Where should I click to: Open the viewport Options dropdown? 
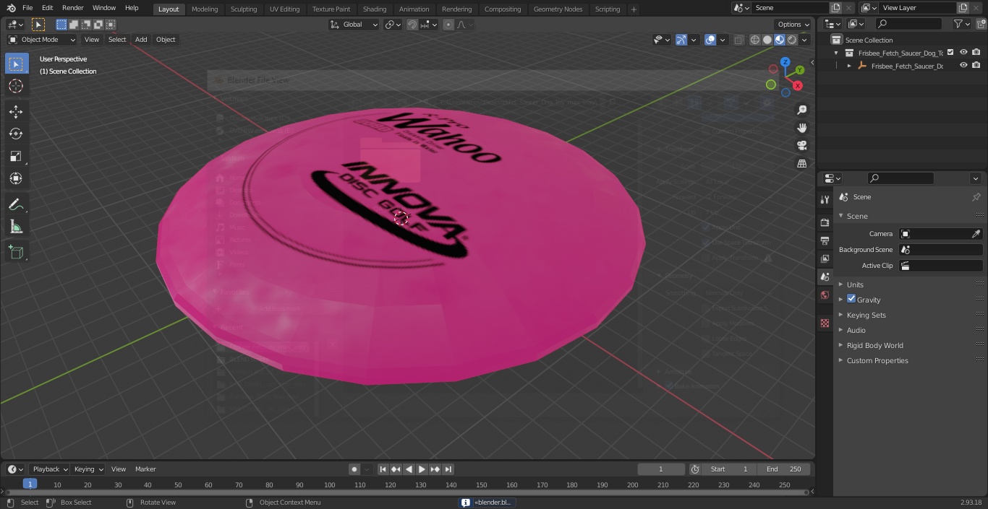click(x=793, y=25)
